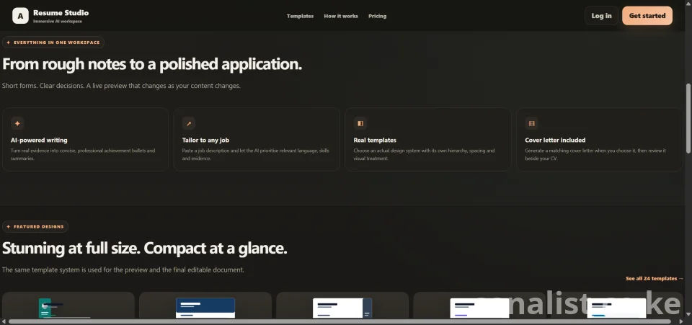Click the Tailor to any job arrow icon

189,123
